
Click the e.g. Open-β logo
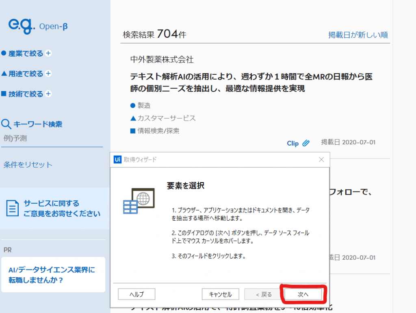click(x=38, y=25)
